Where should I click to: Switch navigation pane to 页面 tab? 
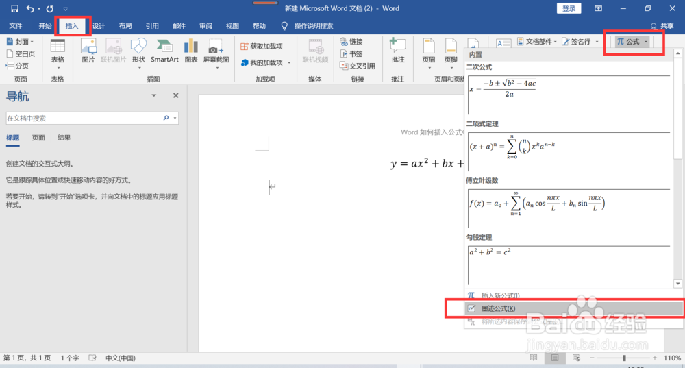pos(38,138)
